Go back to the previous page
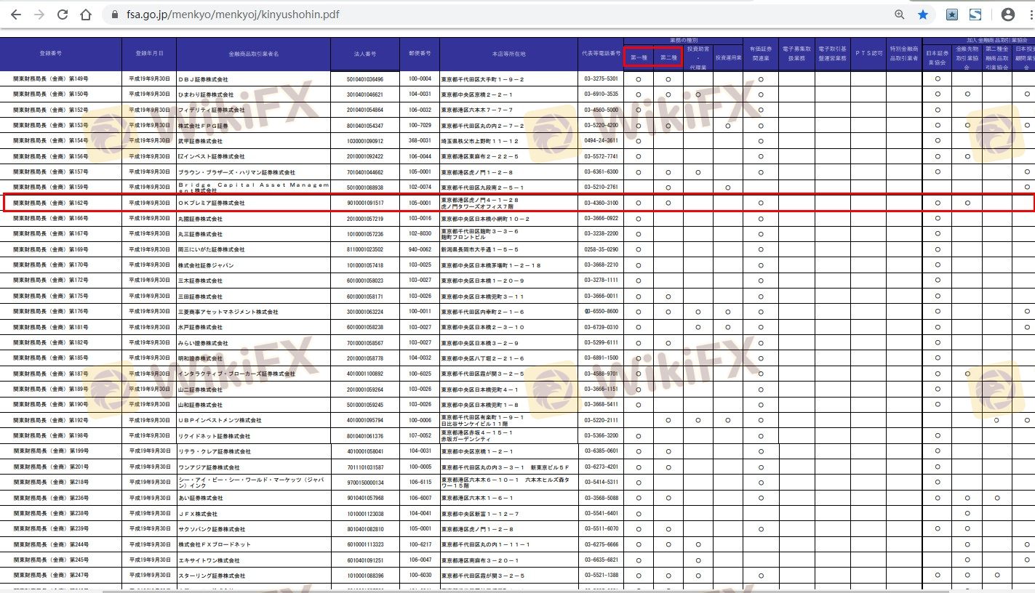This screenshot has height=593, width=1035. click(x=16, y=15)
